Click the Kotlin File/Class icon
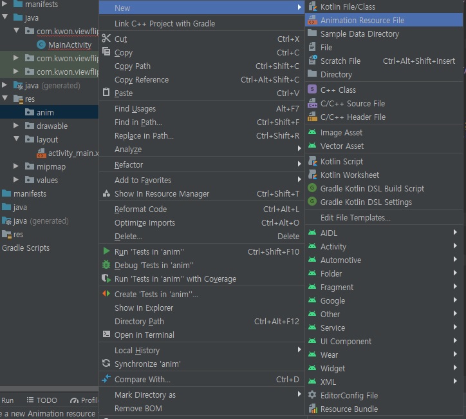The image size is (466, 419). point(312,6)
